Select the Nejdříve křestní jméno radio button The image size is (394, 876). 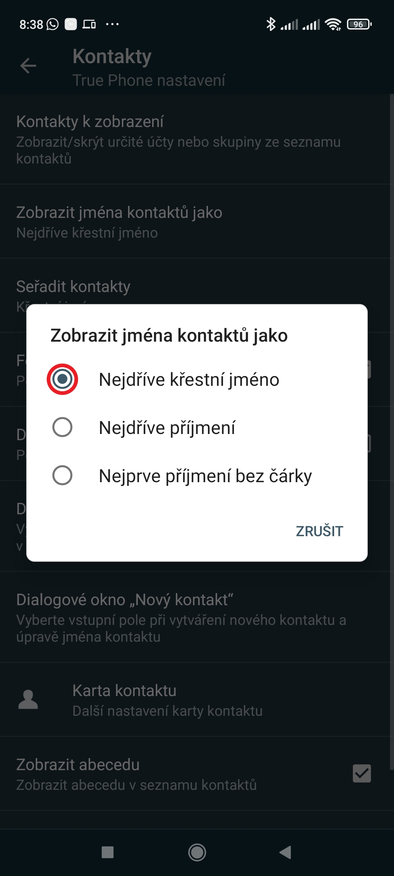tap(62, 379)
